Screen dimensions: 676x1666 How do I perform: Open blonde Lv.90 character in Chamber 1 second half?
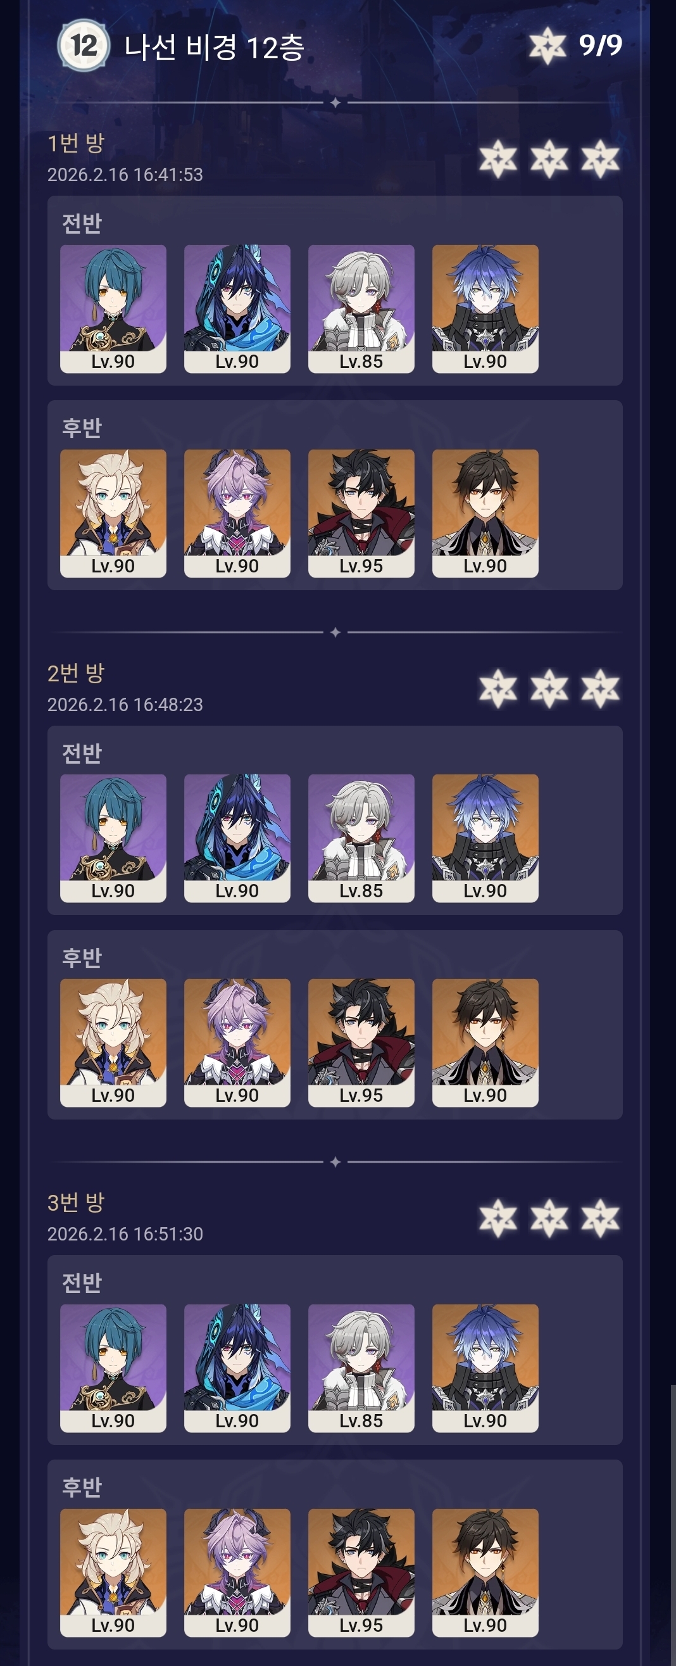pyautogui.click(x=113, y=513)
